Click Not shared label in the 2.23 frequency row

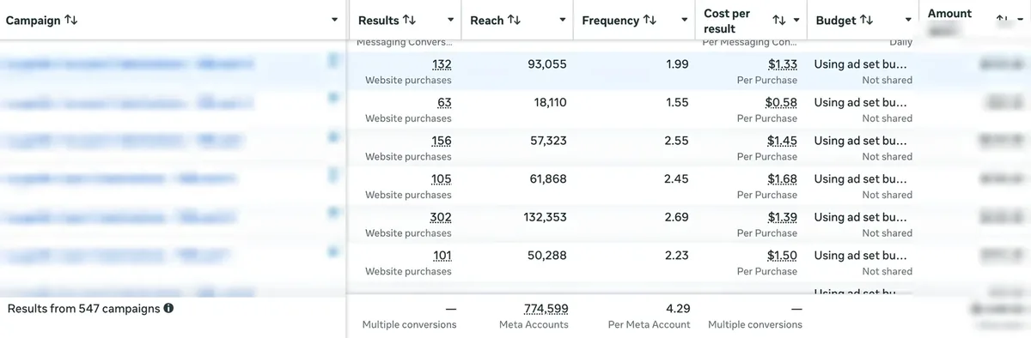[x=888, y=271]
